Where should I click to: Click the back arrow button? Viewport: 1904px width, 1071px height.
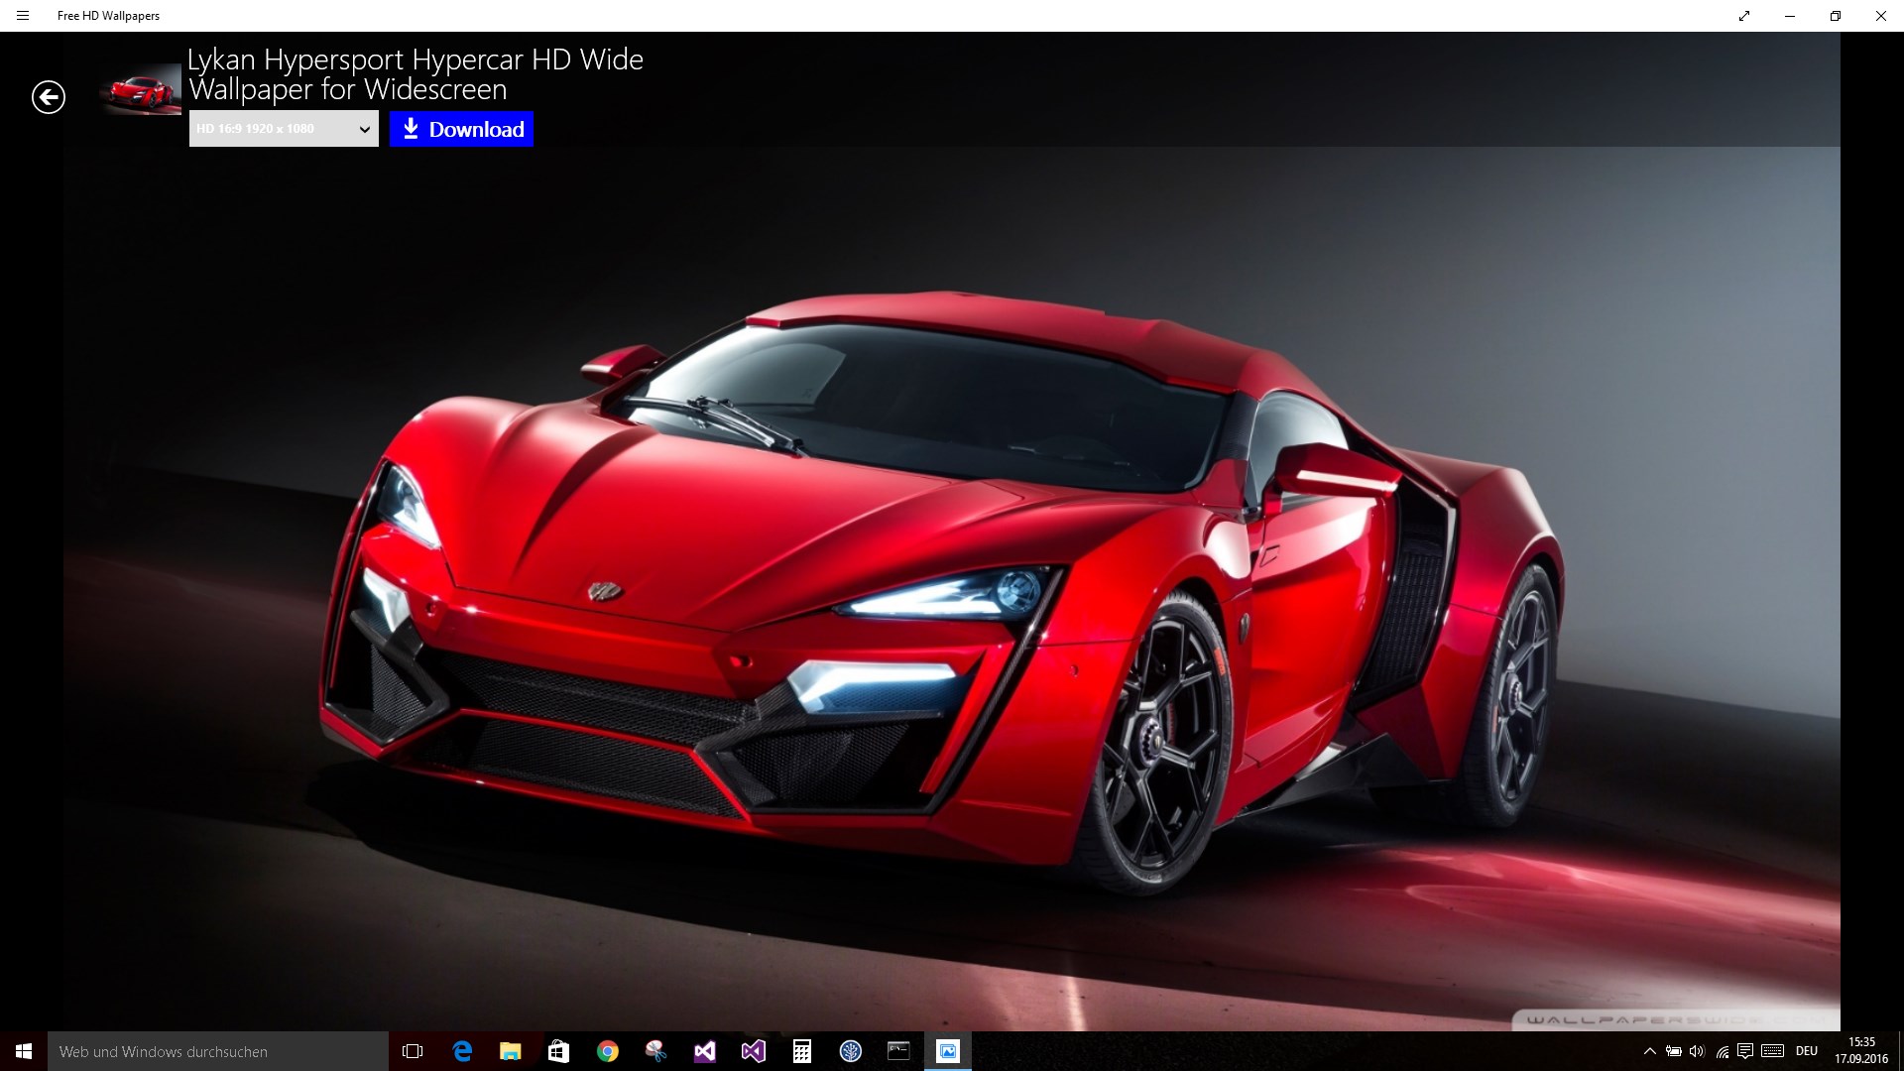click(x=48, y=97)
